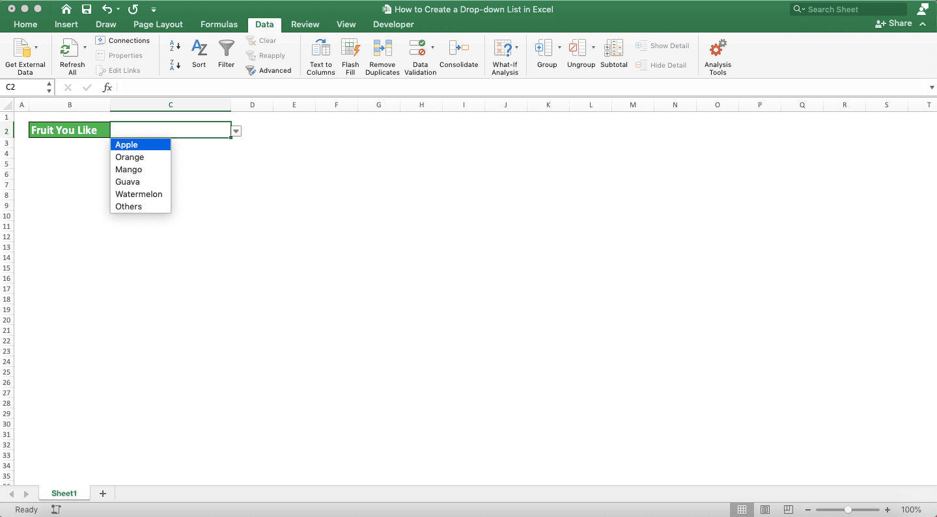This screenshot has width=937, height=517.
Task: Click the Refresh All icon
Action: pyautogui.click(x=69, y=49)
